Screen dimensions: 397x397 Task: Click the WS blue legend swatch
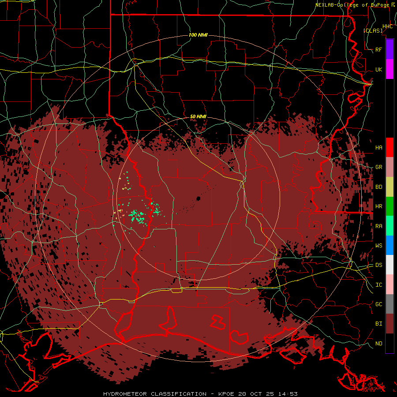tap(390, 245)
